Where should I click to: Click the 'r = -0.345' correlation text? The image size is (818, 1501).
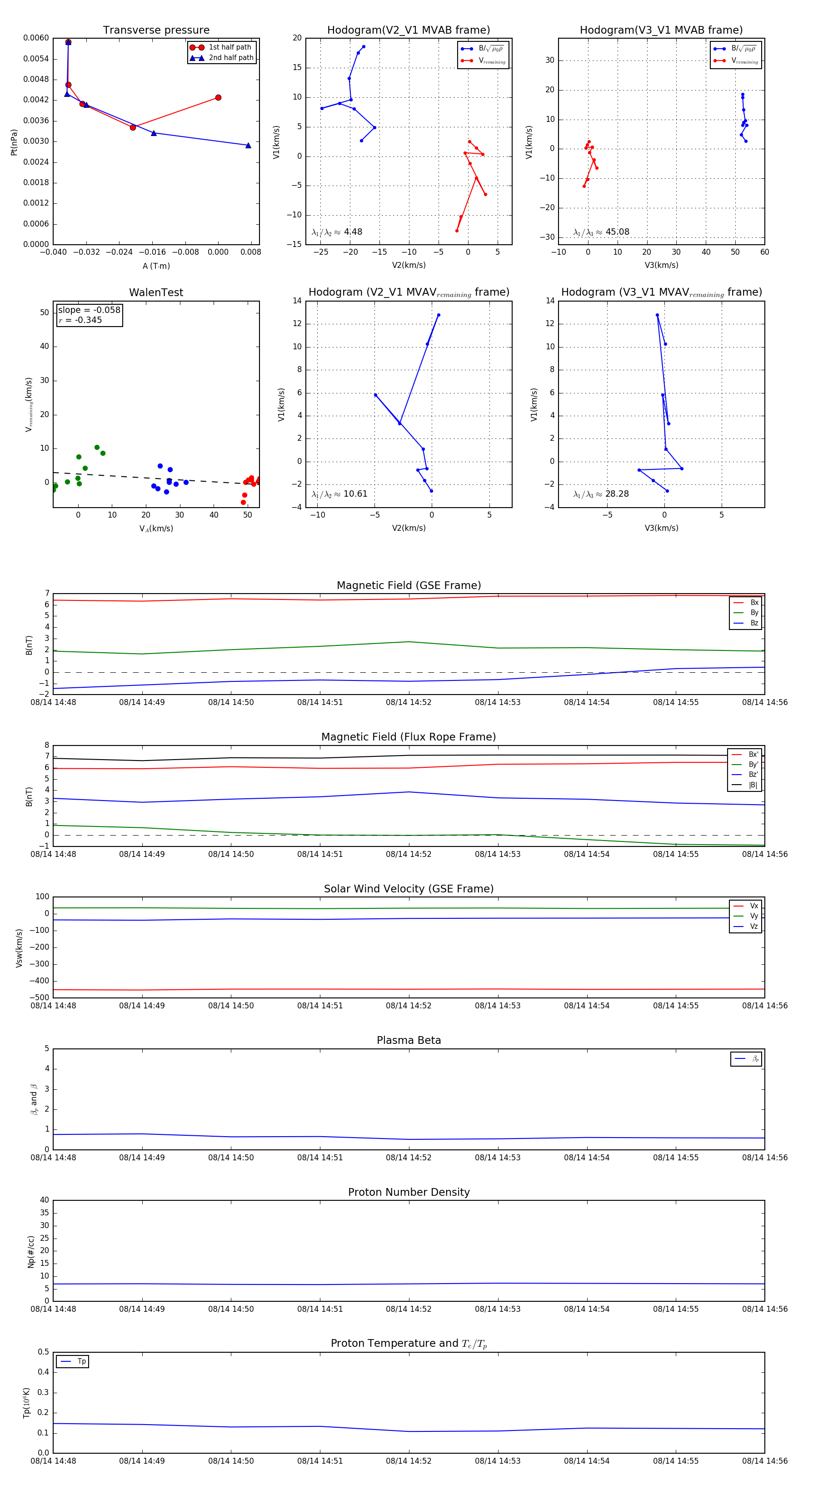(80, 320)
